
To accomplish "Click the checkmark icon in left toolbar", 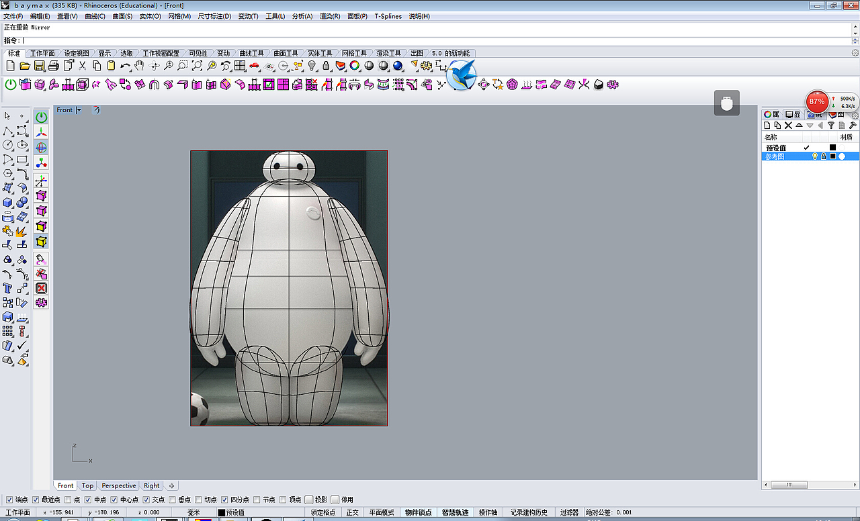I will (22, 346).
